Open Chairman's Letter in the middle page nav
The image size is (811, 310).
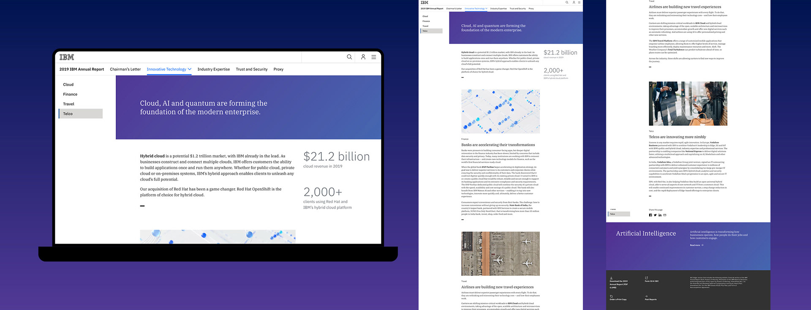[x=454, y=8]
